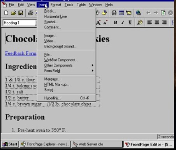Click the globe hyperlink toolbar icon
This screenshot has width=176, height=150.
pyautogui.click(x=139, y=13)
